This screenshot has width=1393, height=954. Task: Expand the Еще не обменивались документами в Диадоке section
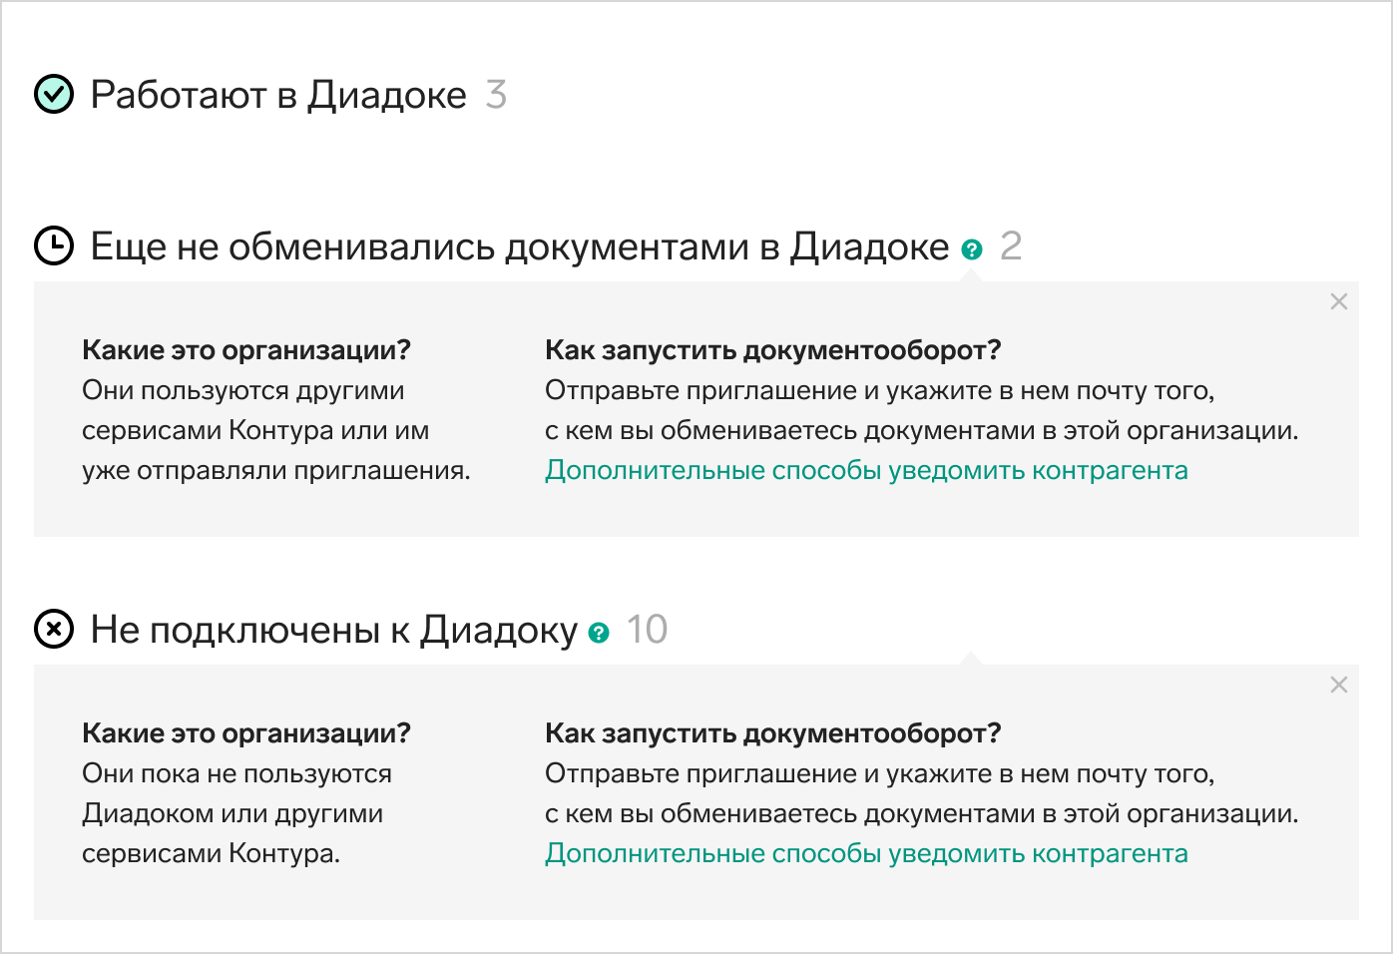[x=520, y=245]
